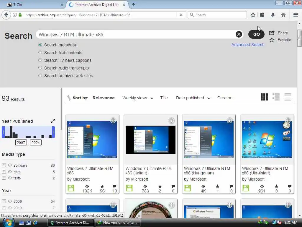The width and height of the screenshot is (302, 227).
Task: Select Search metadata radio button
Action: click(40, 45)
